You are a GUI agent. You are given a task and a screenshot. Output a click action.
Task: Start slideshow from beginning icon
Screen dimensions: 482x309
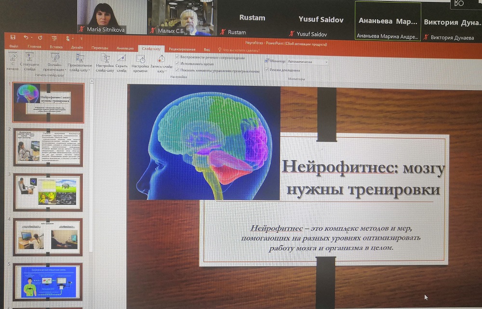(x=13, y=60)
